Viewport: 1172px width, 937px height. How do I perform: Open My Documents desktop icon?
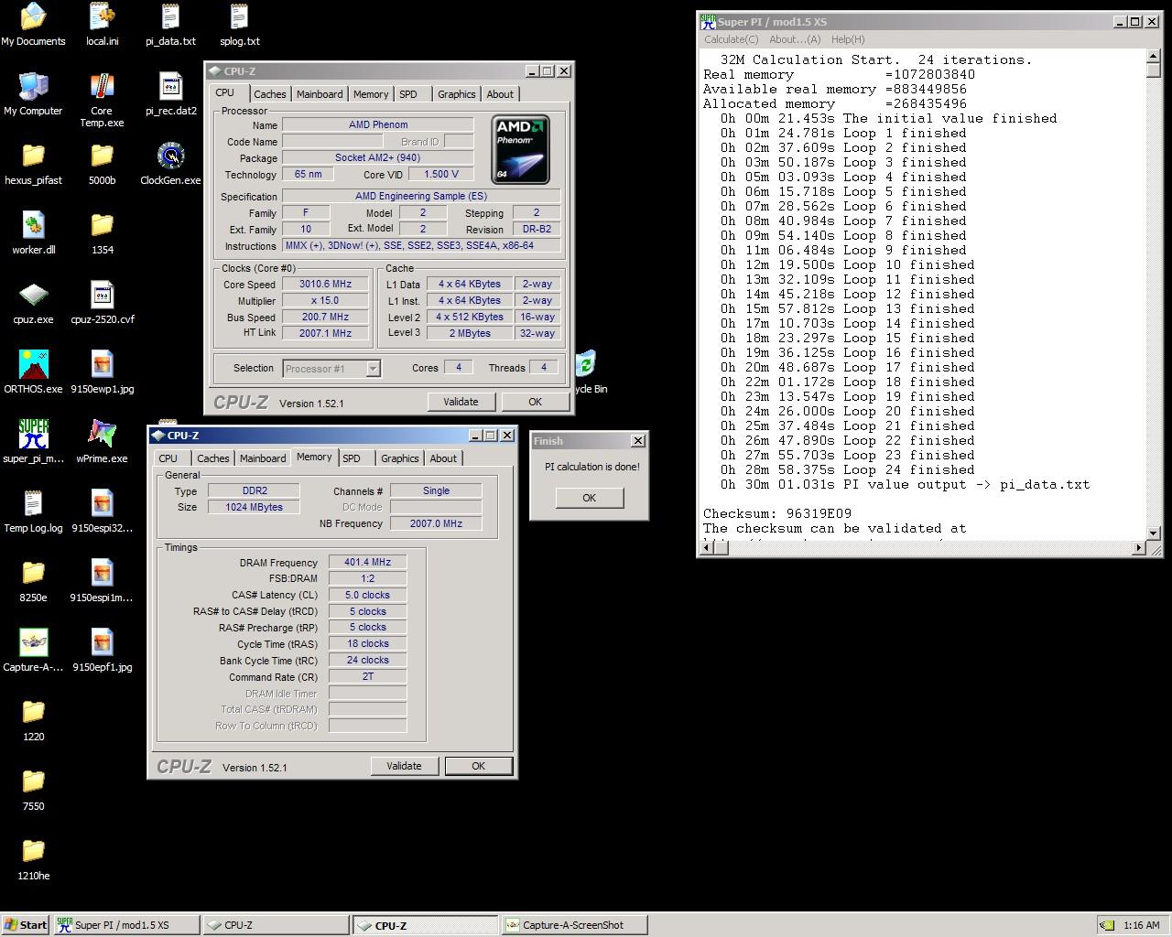click(x=33, y=25)
